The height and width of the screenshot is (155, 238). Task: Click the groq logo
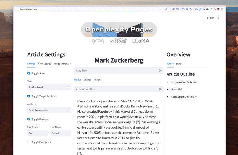[x=98, y=41]
